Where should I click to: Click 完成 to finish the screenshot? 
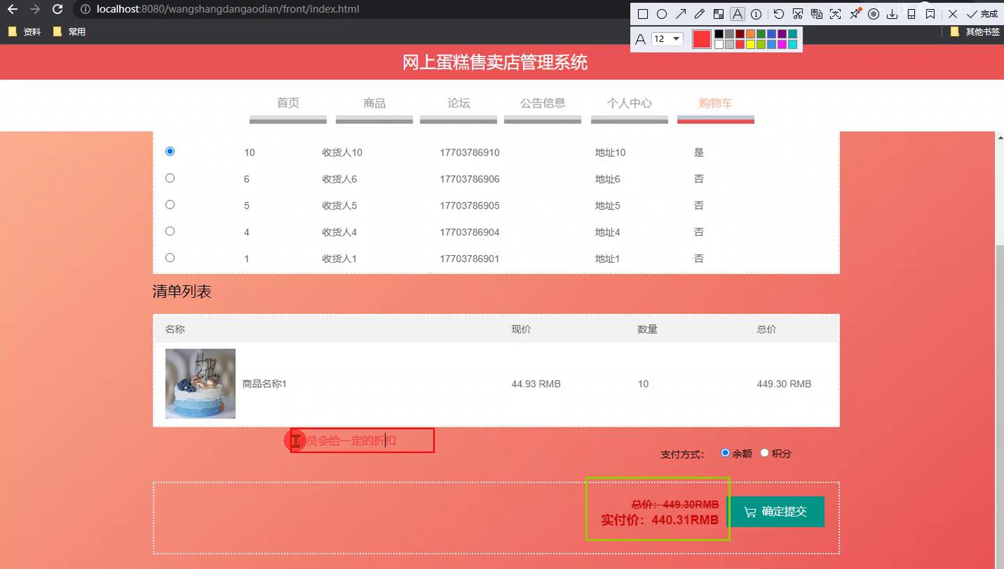click(x=982, y=14)
